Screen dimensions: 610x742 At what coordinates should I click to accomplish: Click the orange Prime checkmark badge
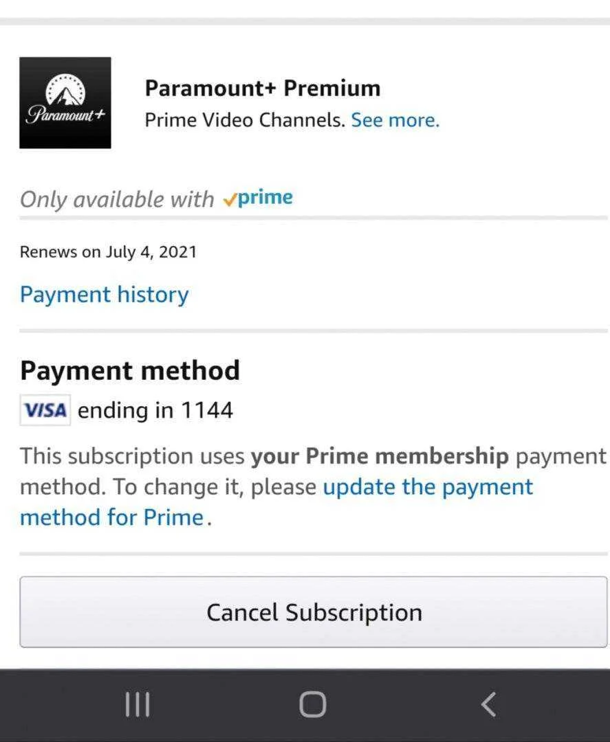click(230, 200)
